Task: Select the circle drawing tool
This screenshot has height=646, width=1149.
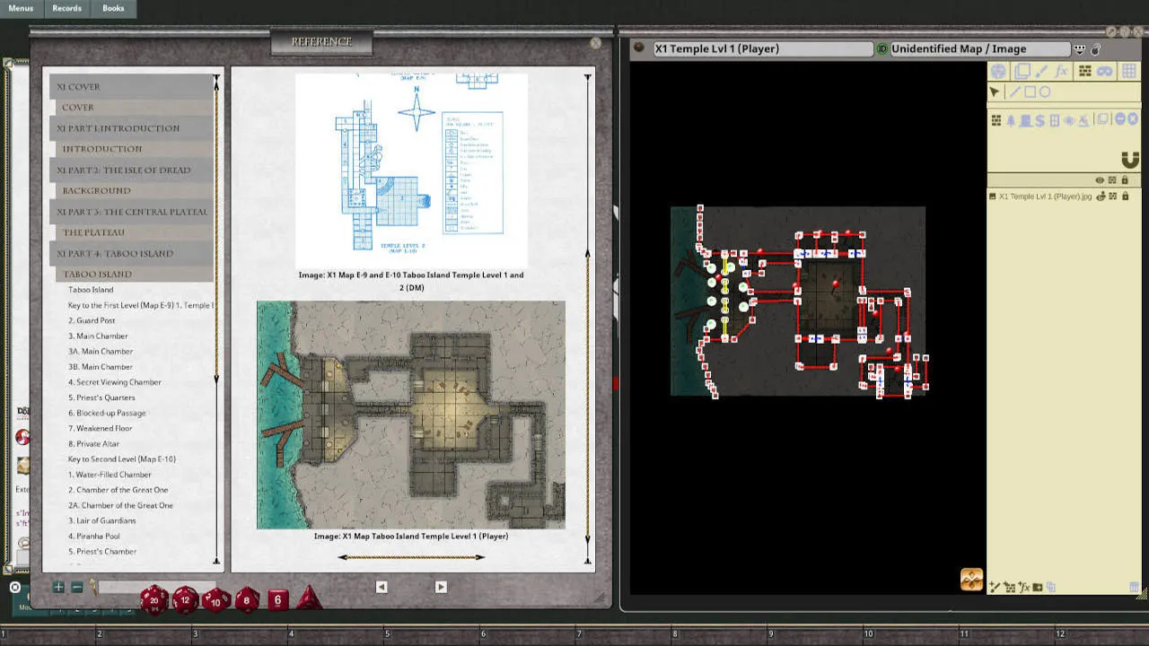Action: pos(1045,92)
